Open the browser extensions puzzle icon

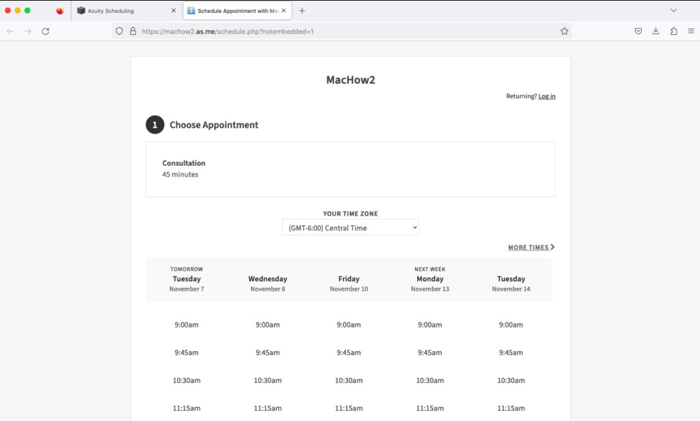673,31
